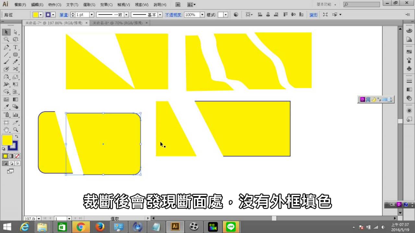Pick the Line Segment tool
Viewport: 415px width, 233px height.
(6, 55)
